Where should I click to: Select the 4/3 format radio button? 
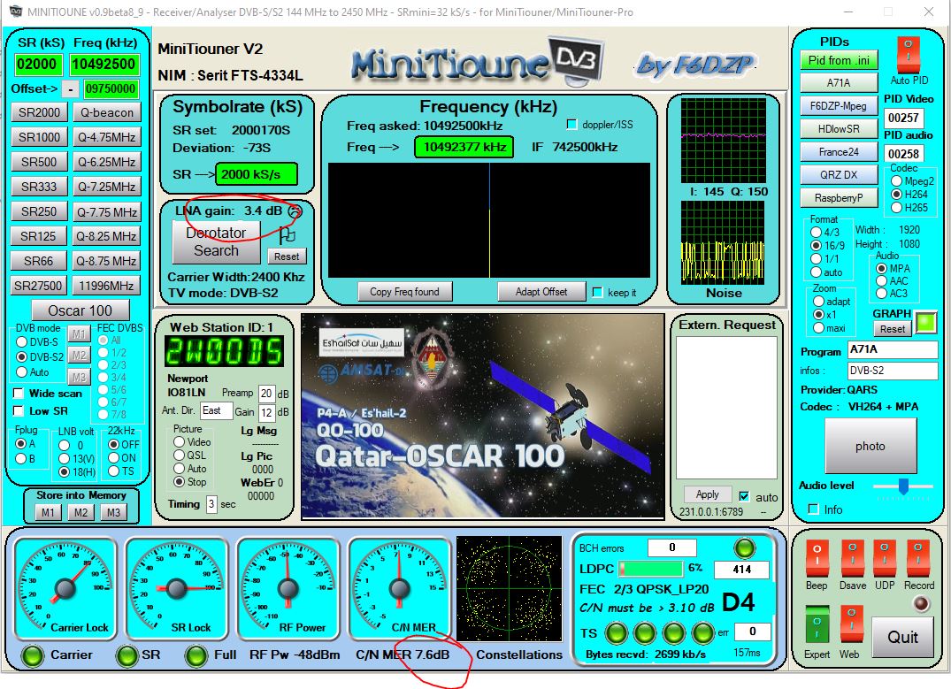(x=817, y=232)
